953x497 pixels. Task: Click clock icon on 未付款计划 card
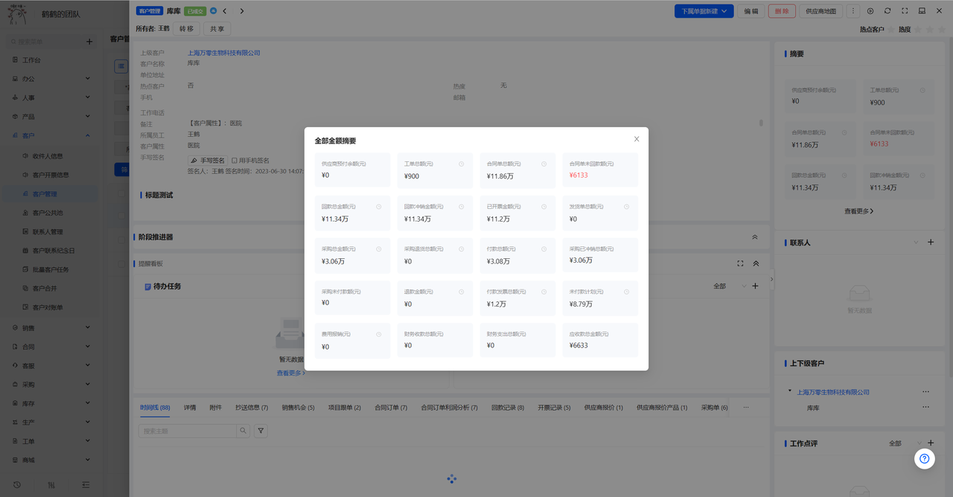(626, 292)
